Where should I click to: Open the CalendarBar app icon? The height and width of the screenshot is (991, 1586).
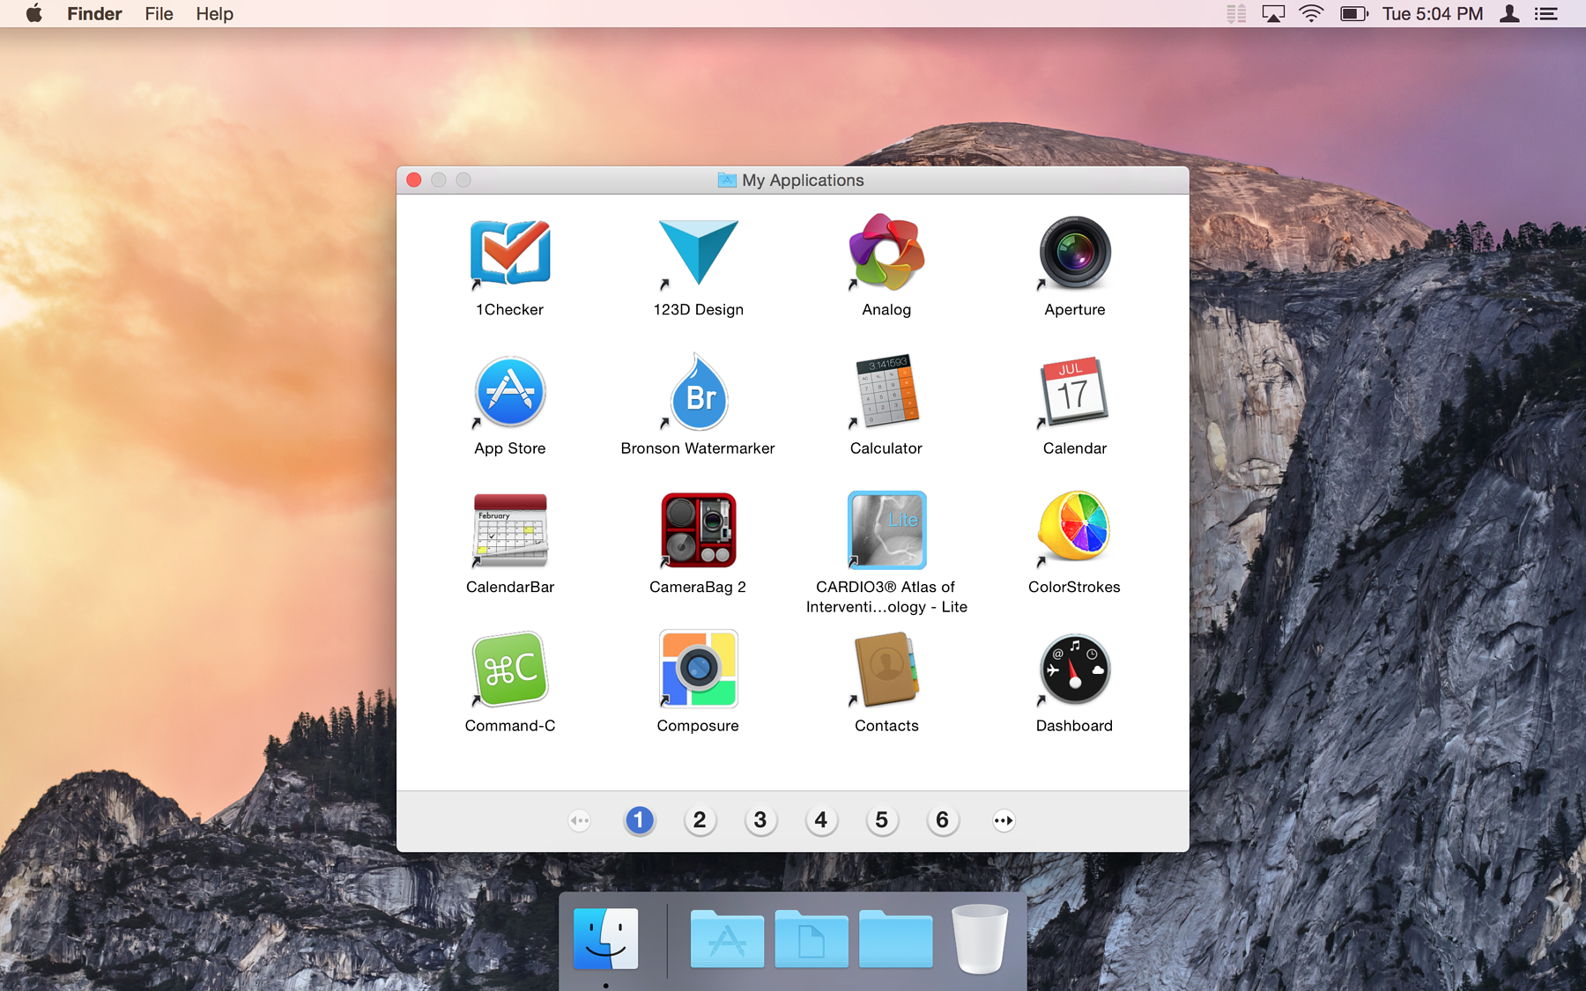click(510, 529)
